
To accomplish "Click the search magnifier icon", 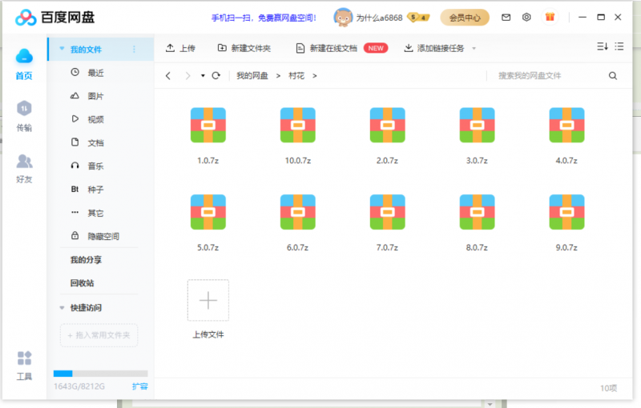I will click(x=613, y=75).
